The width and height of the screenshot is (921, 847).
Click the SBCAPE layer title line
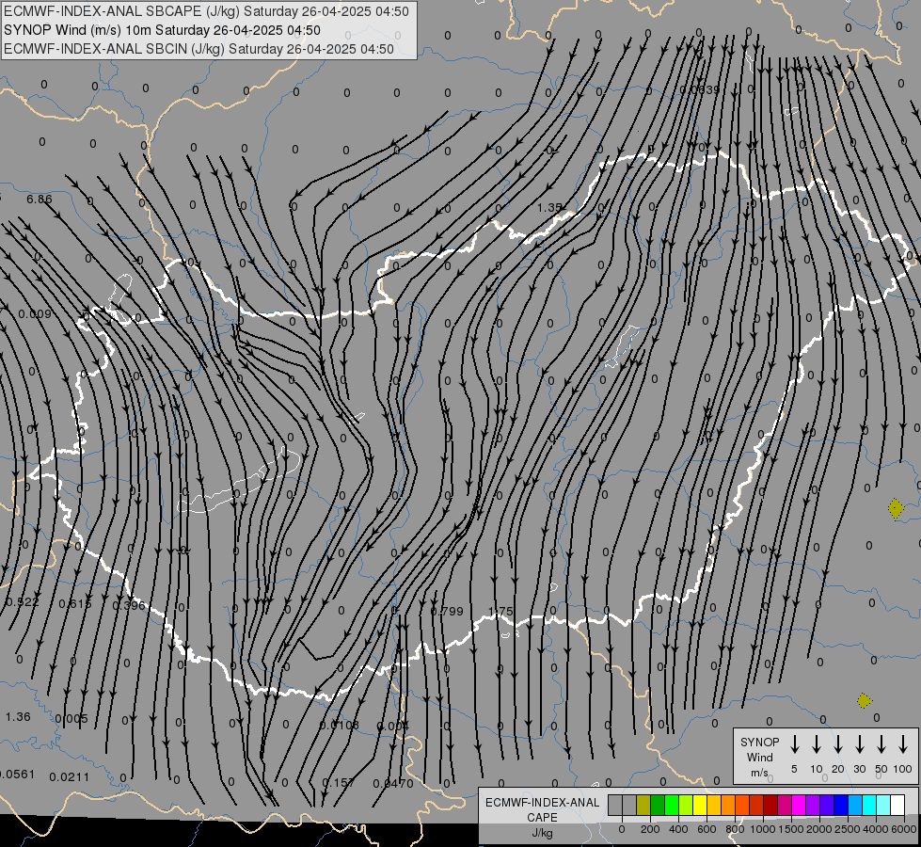point(206,11)
